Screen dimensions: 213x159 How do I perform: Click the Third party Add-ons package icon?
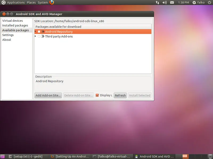43,36
